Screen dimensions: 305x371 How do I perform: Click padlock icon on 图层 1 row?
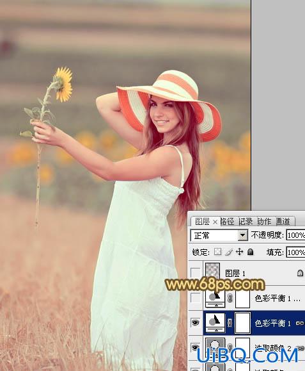[300, 273]
